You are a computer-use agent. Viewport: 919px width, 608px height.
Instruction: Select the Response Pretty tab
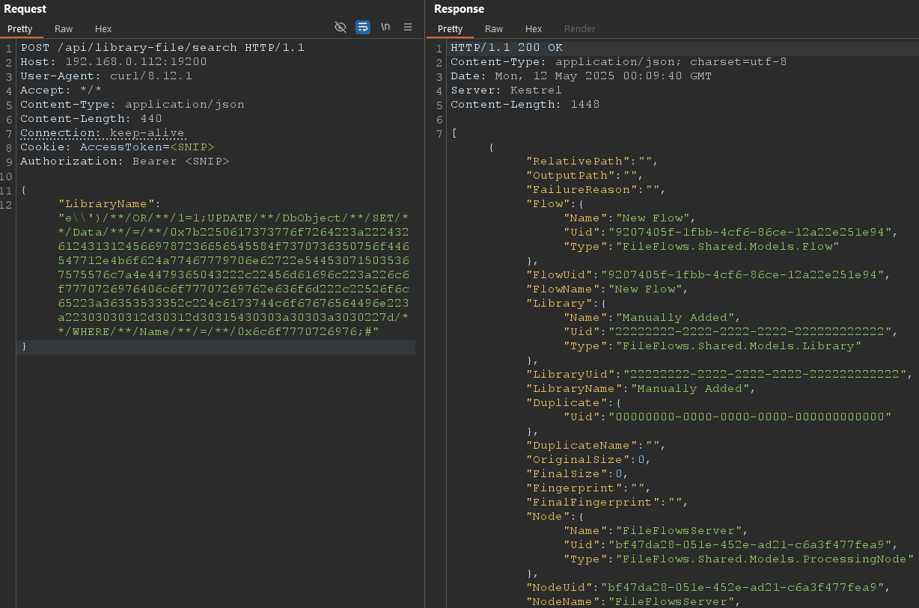(450, 28)
